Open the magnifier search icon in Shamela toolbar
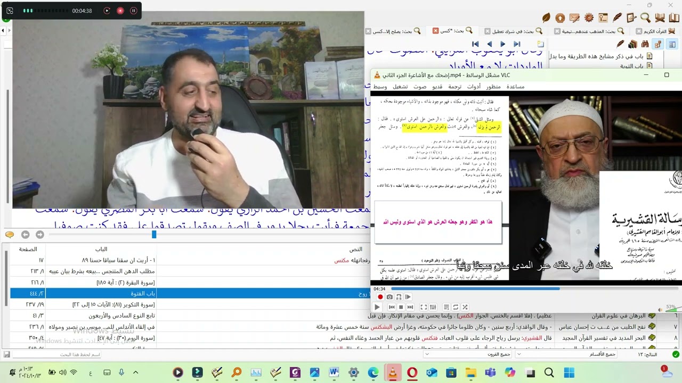This screenshot has width=682, height=383. tap(645, 18)
